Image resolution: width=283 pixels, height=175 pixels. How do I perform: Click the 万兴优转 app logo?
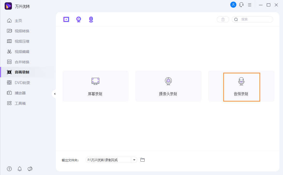(x=8, y=6)
